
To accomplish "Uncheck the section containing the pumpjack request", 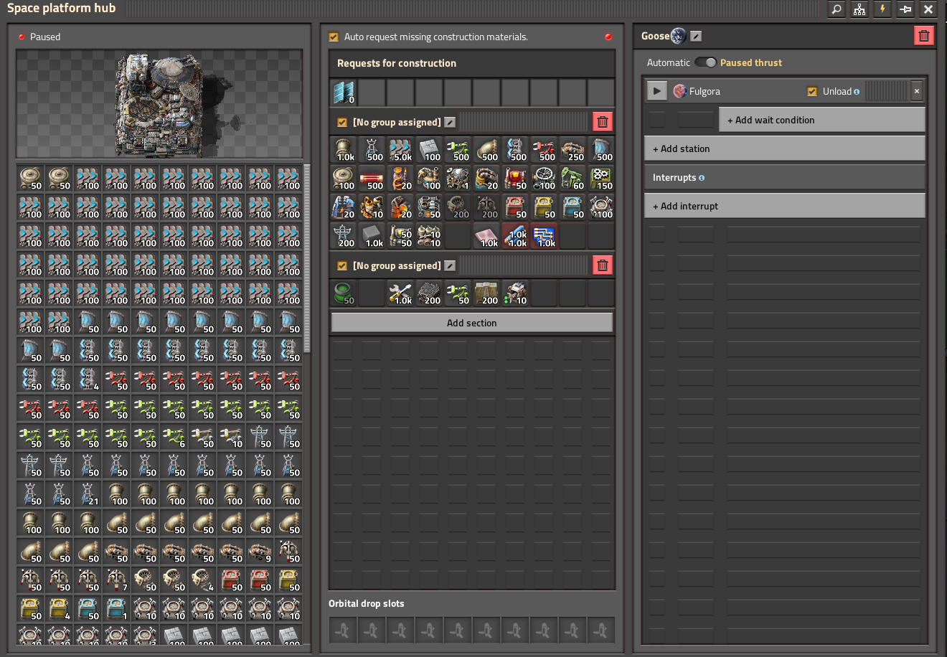I will coord(342,122).
